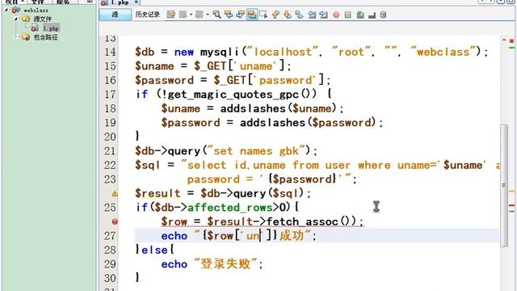Go to next bookmark icon

[x=288, y=15]
